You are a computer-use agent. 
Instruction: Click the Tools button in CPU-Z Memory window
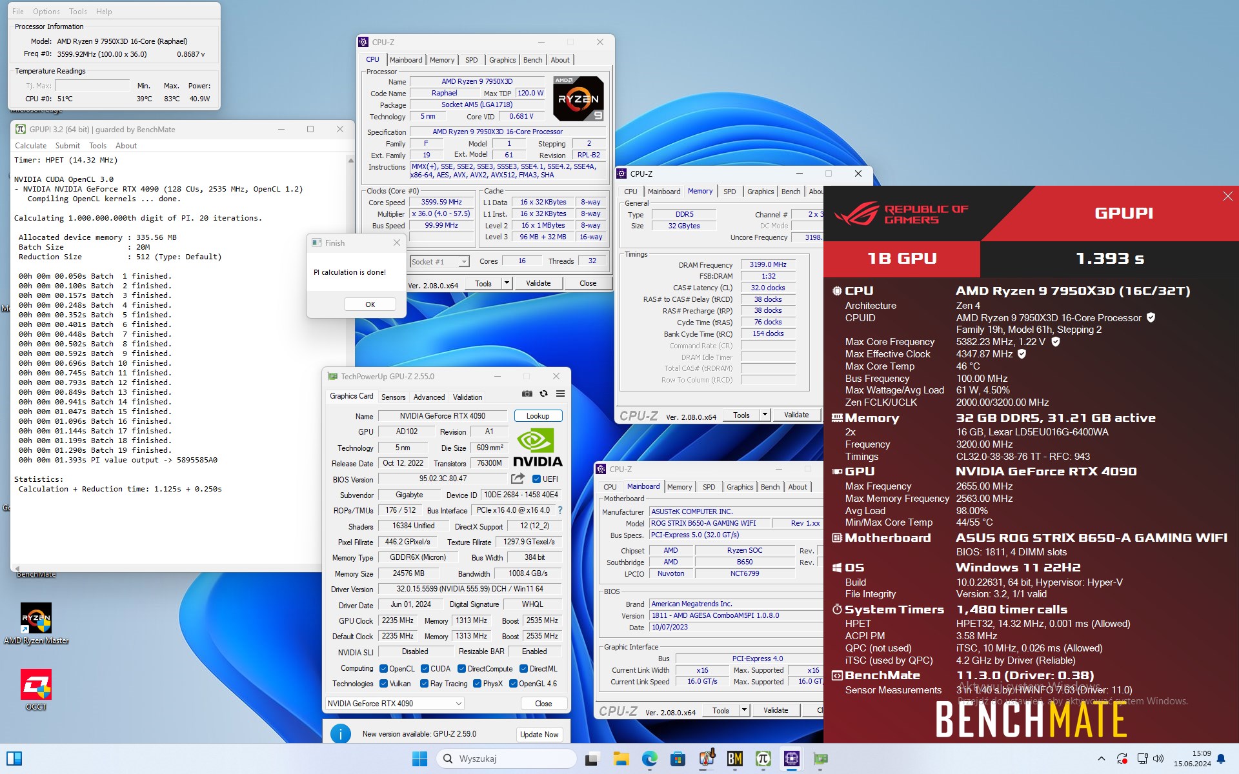(741, 415)
